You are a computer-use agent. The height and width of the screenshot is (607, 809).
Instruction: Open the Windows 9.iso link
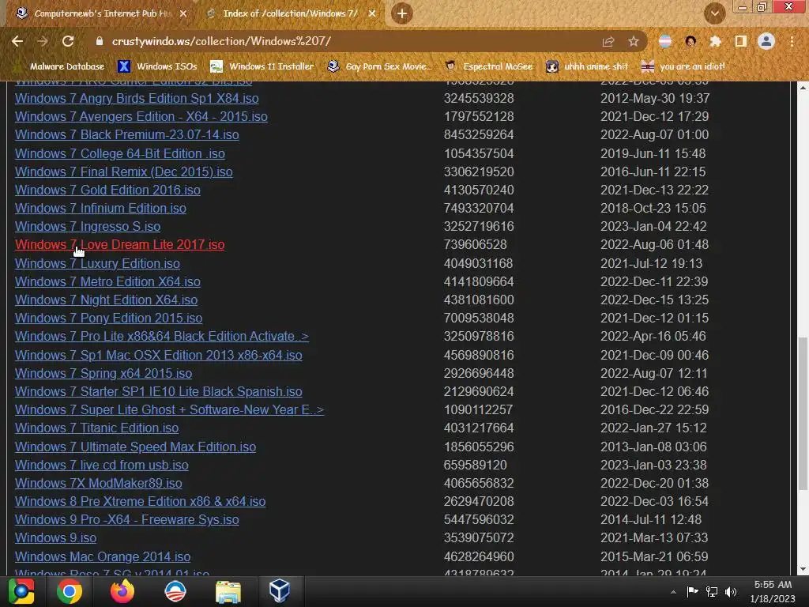point(56,537)
